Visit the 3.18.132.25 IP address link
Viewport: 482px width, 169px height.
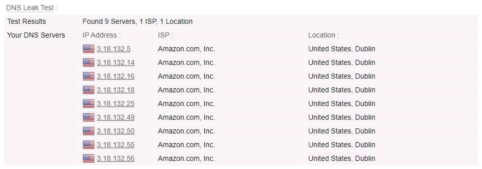pyautogui.click(x=116, y=104)
